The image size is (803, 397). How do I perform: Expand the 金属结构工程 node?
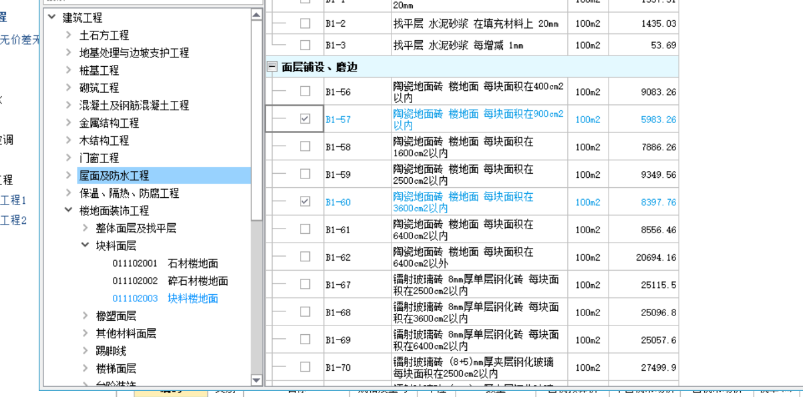[x=68, y=122]
